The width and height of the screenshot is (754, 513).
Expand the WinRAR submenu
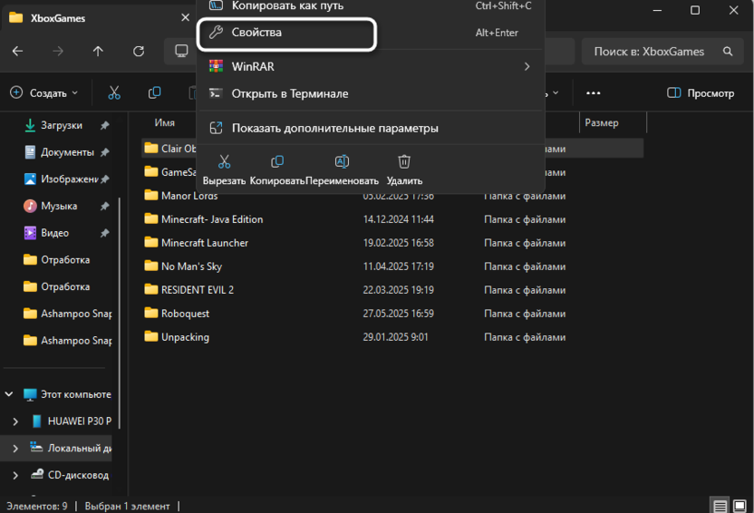tap(527, 66)
